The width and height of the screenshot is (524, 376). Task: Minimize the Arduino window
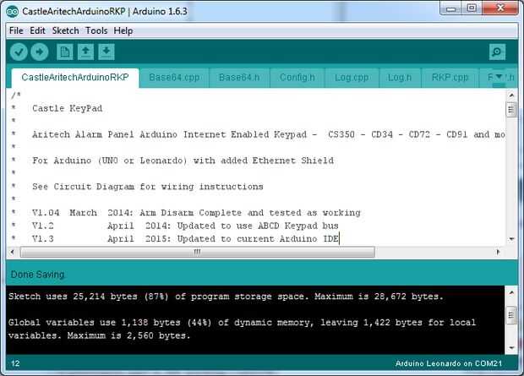(450, 8)
